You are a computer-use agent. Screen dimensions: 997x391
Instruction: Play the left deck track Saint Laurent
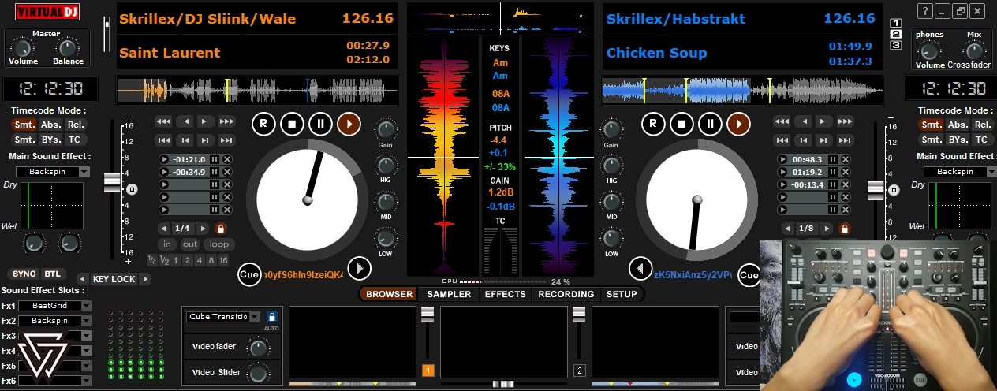(348, 124)
